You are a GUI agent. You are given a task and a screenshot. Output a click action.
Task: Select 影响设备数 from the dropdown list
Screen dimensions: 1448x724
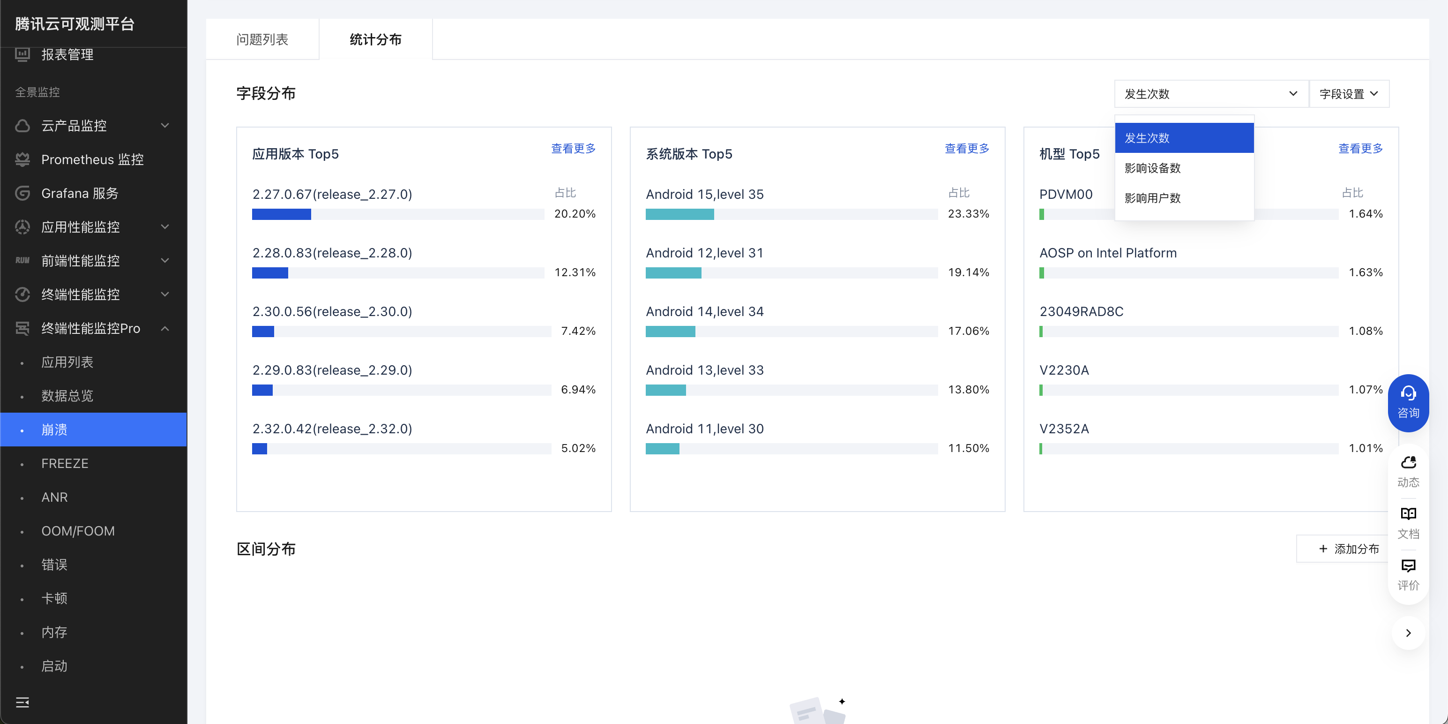pos(1152,168)
